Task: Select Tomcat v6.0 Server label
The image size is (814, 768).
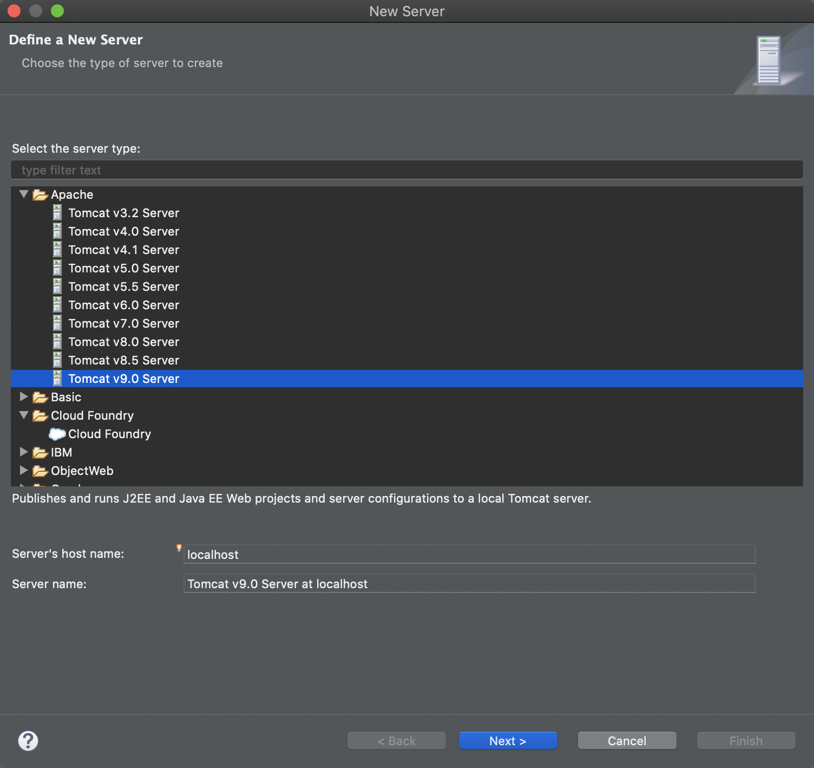Action: tap(123, 305)
